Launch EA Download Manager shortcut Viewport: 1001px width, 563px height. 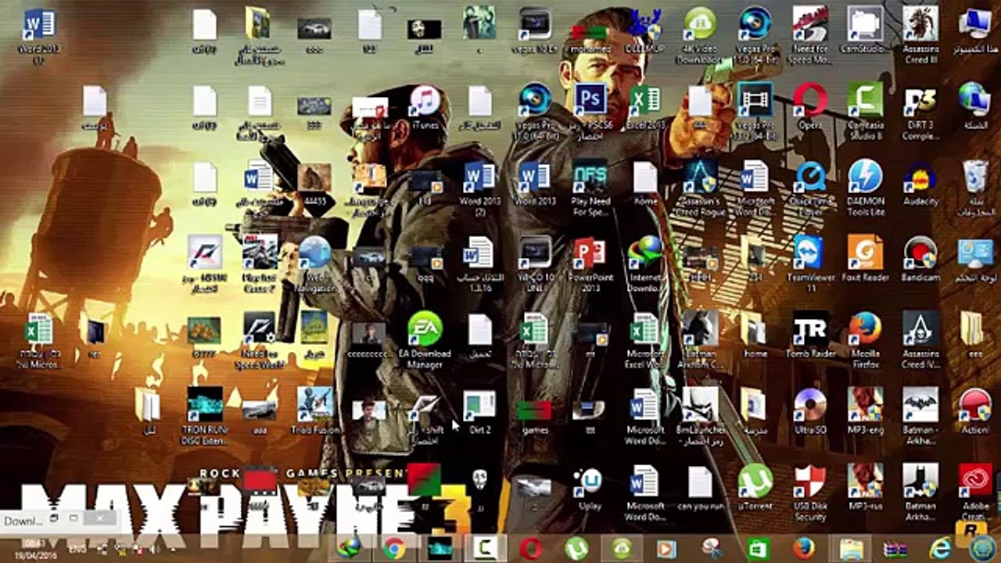425,340
